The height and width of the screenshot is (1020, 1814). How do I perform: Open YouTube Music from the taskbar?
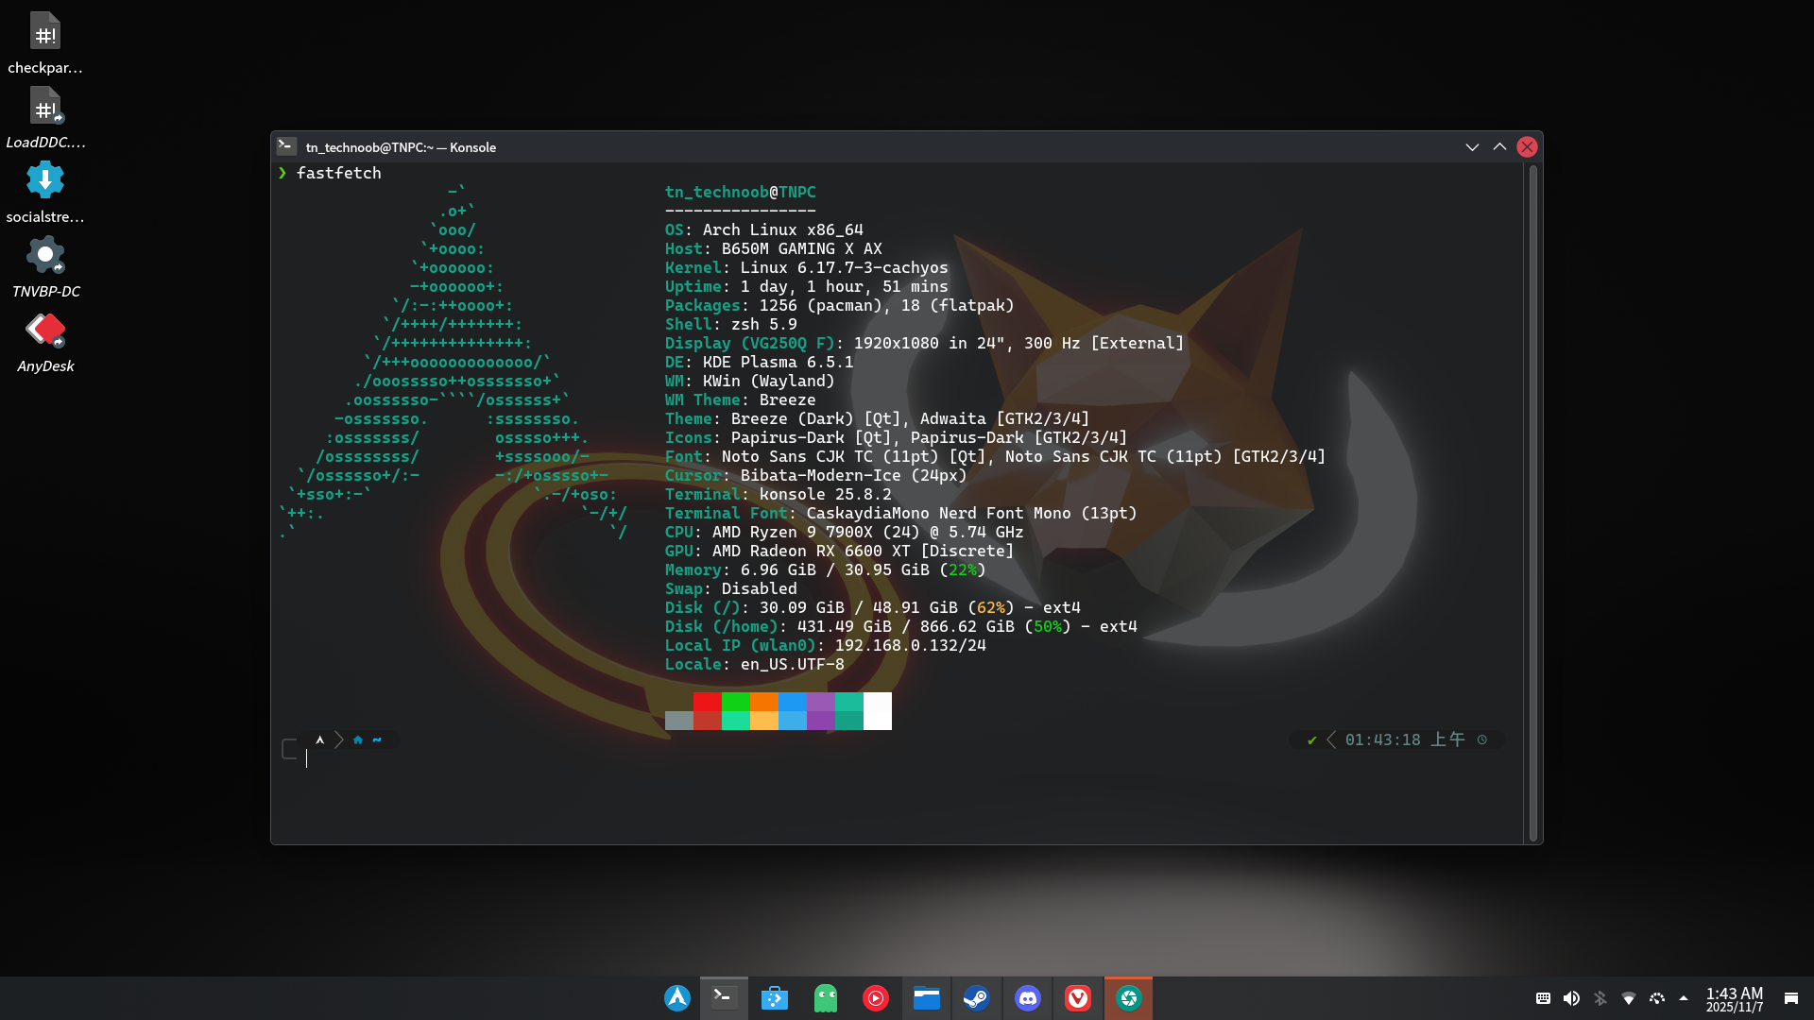[x=876, y=998]
